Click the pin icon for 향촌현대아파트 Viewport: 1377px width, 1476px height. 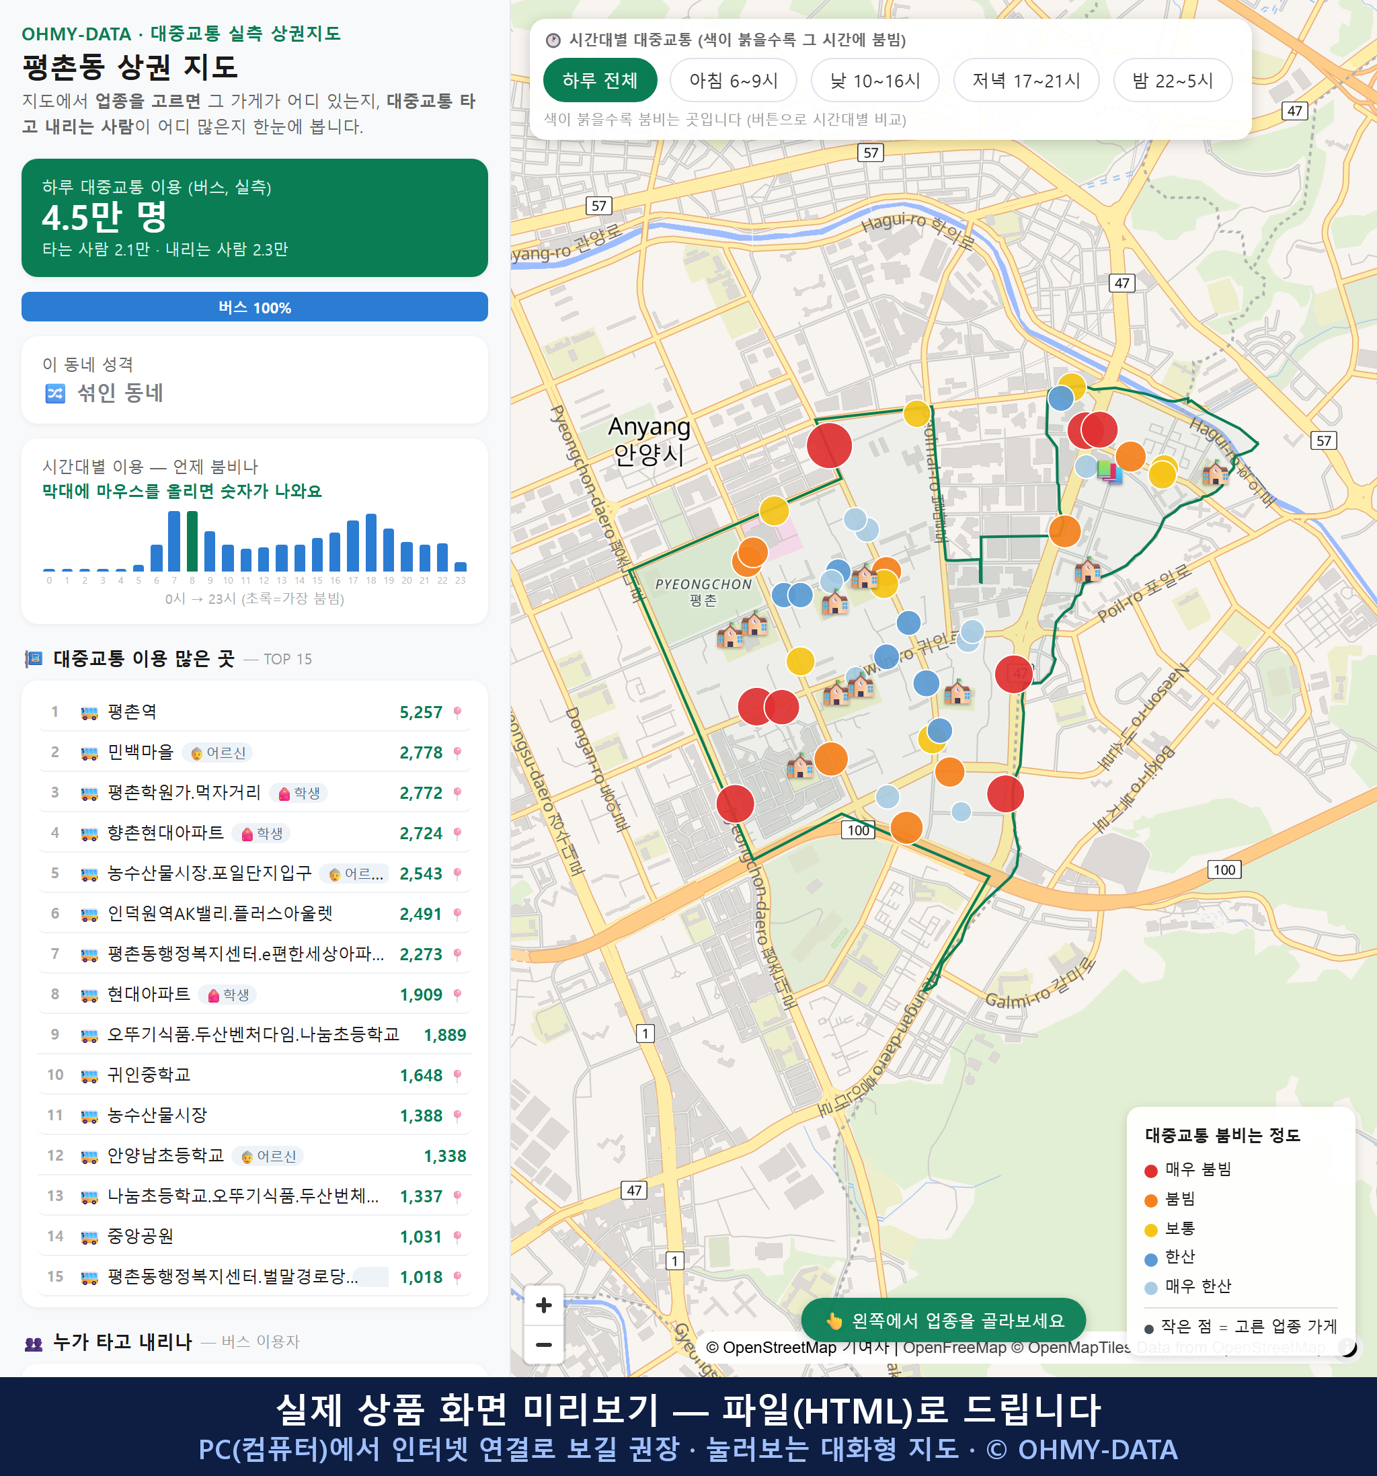[457, 834]
